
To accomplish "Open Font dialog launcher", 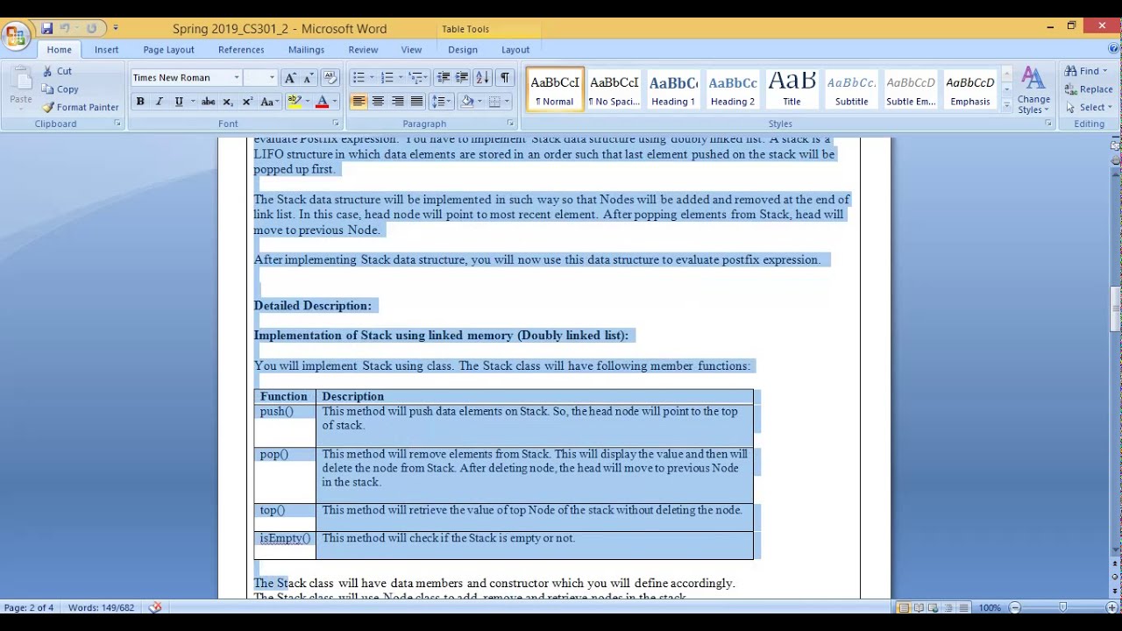I will coord(336,124).
